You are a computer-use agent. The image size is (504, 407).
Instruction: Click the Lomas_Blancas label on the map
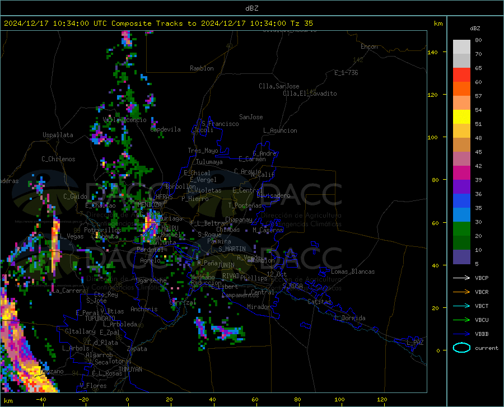(353, 272)
